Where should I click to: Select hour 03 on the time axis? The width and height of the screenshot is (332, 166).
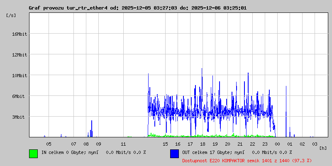point(315,144)
